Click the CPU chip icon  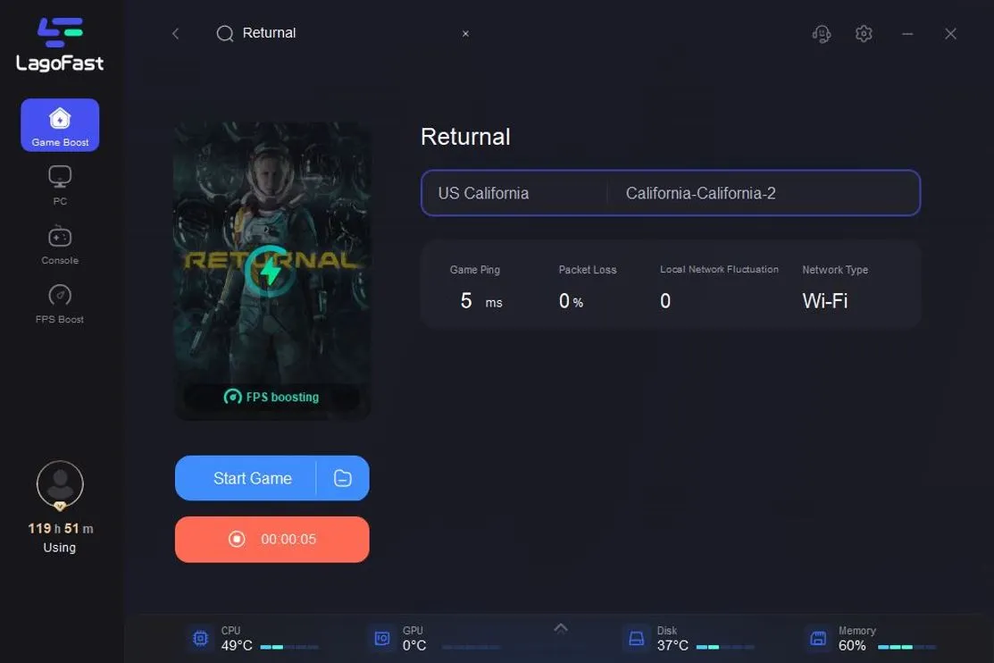200,638
